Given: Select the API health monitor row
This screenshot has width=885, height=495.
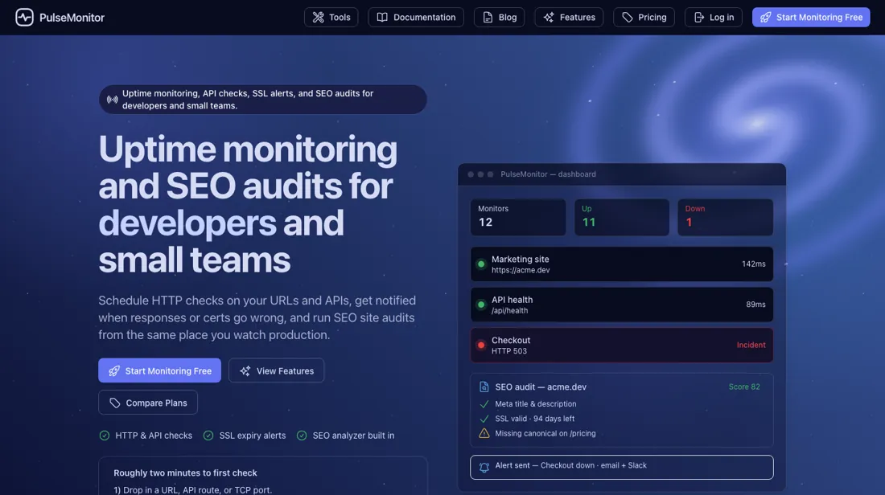Looking at the screenshot, I should [x=622, y=305].
